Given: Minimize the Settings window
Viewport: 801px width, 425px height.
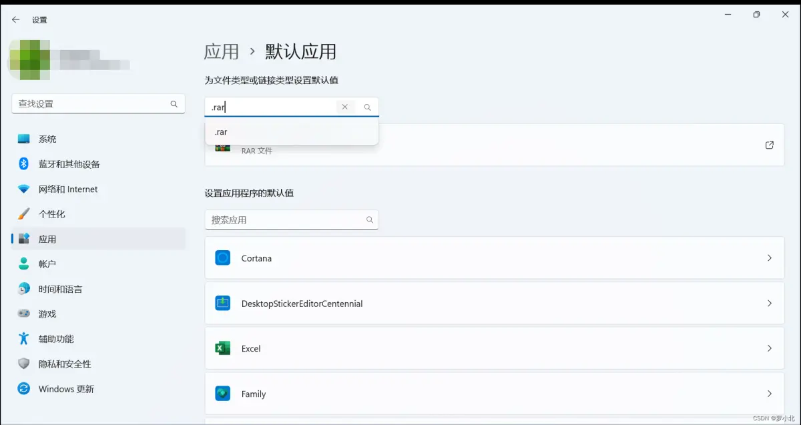Looking at the screenshot, I should pyautogui.click(x=727, y=15).
